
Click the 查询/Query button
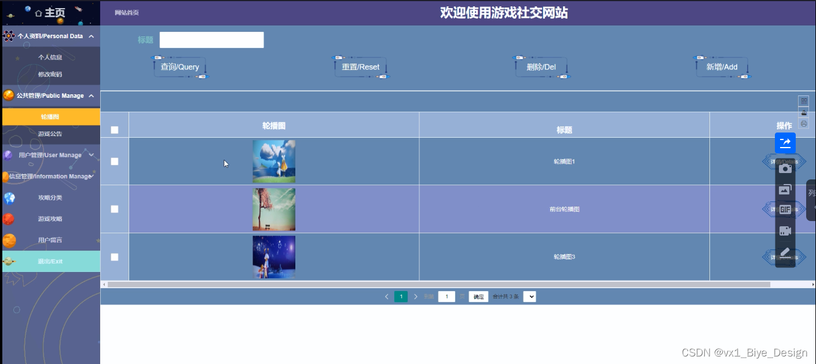click(x=180, y=67)
